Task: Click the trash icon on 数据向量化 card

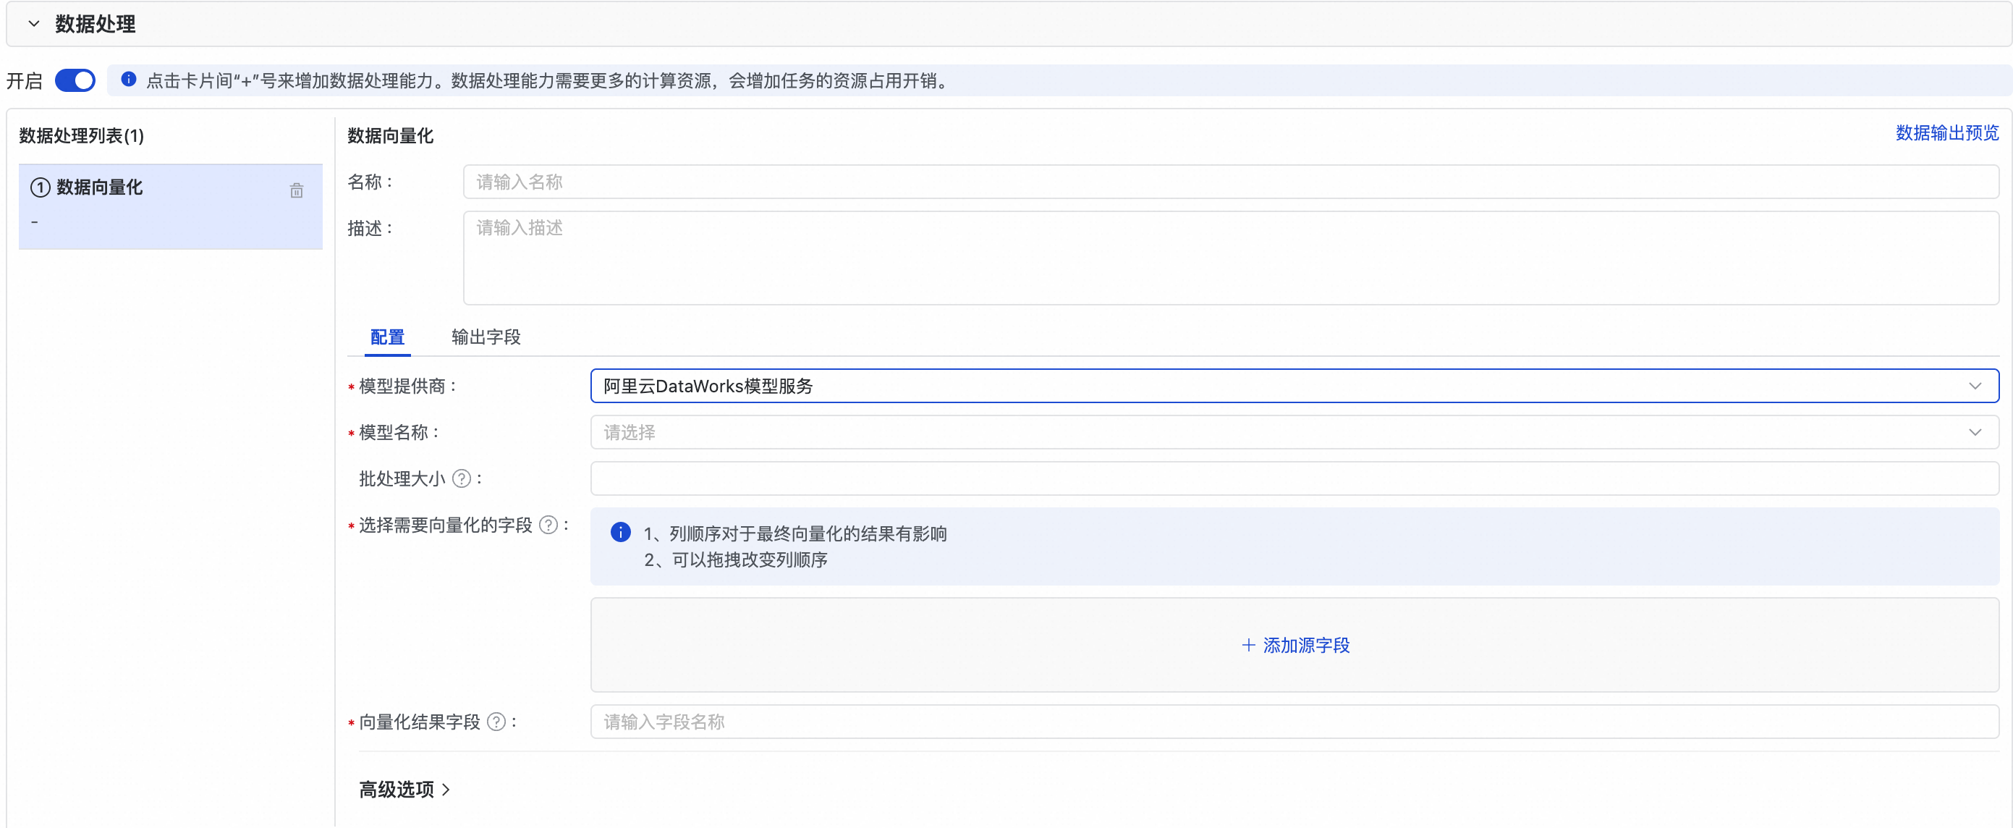Action: click(296, 191)
